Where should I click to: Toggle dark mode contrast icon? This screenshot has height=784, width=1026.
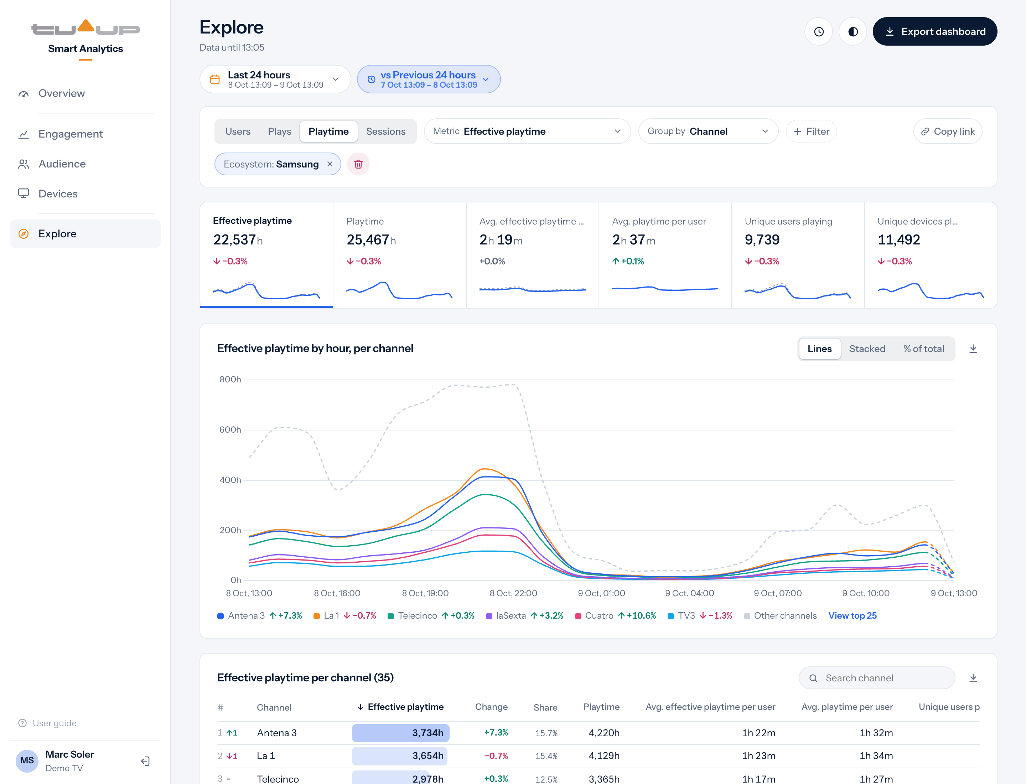853,31
